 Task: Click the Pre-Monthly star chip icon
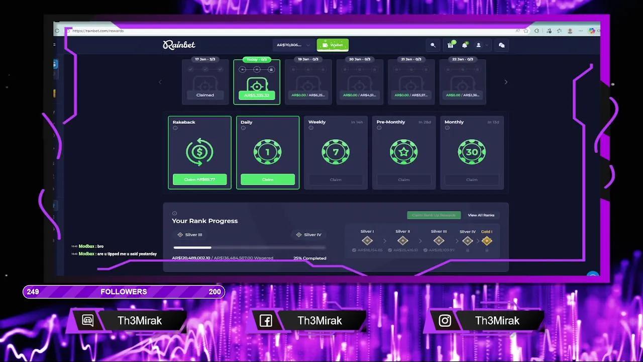point(404,152)
